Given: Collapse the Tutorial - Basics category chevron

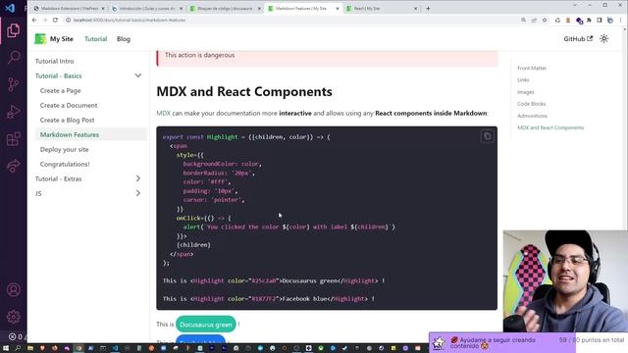Looking at the screenshot, I should coord(137,76).
